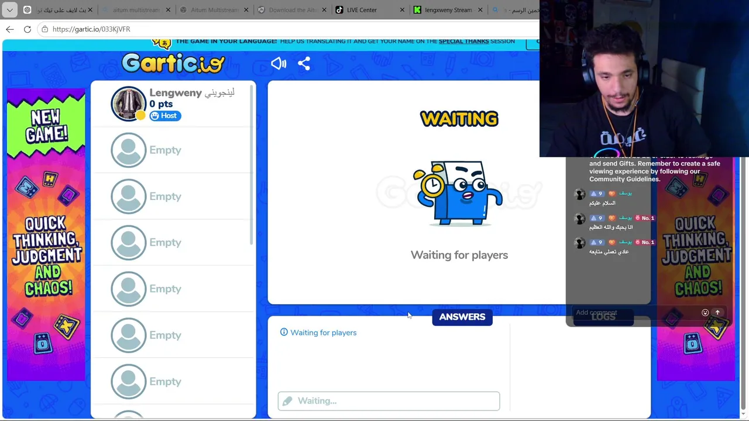Reload the page with the refresh icon

pyautogui.click(x=28, y=29)
